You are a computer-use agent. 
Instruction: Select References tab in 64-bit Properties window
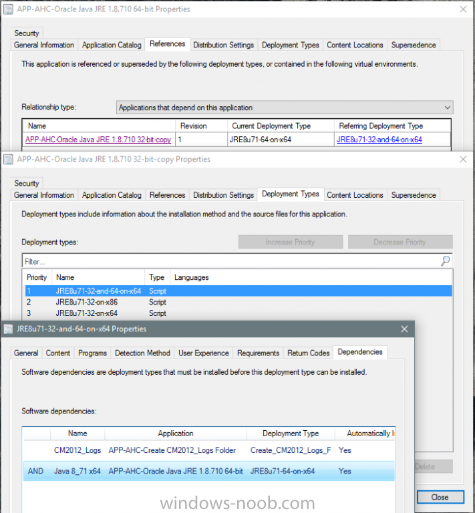(167, 44)
